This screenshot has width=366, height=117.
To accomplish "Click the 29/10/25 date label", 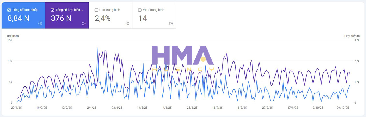I will click(343, 108).
